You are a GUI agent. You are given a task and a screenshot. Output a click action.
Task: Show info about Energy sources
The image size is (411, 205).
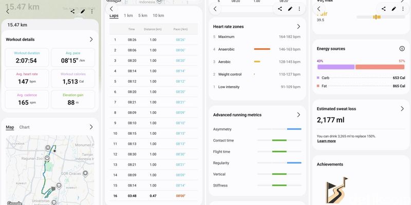402,49
